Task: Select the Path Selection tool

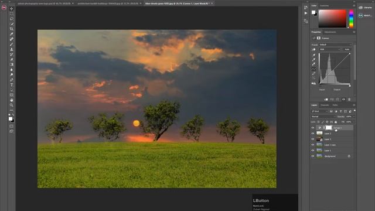Action: coord(11,90)
